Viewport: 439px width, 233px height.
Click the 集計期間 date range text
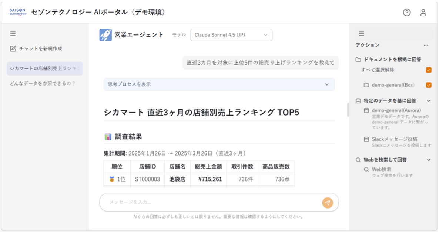pos(175,153)
